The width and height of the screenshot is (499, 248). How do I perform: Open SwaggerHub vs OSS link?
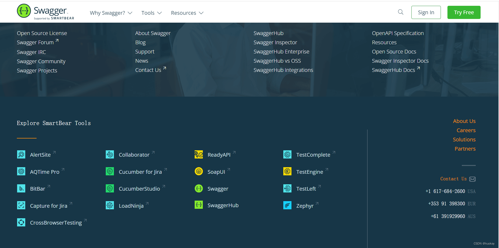point(277,61)
